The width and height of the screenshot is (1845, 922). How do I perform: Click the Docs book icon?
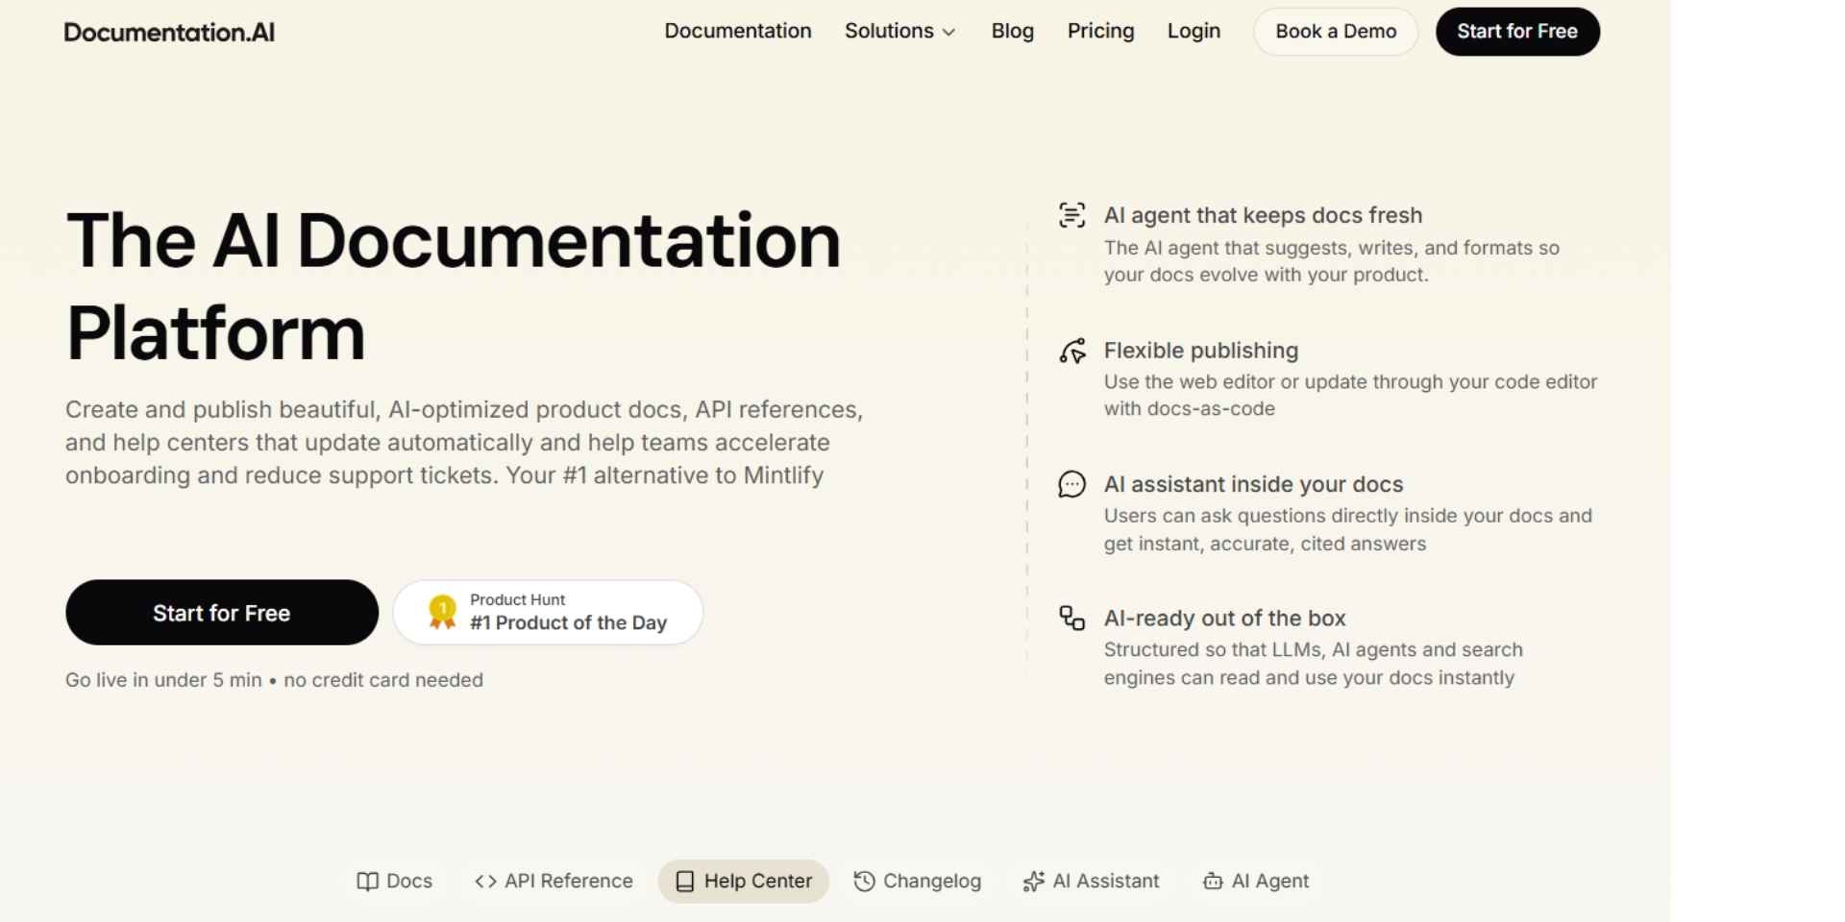tap(368, 881)
